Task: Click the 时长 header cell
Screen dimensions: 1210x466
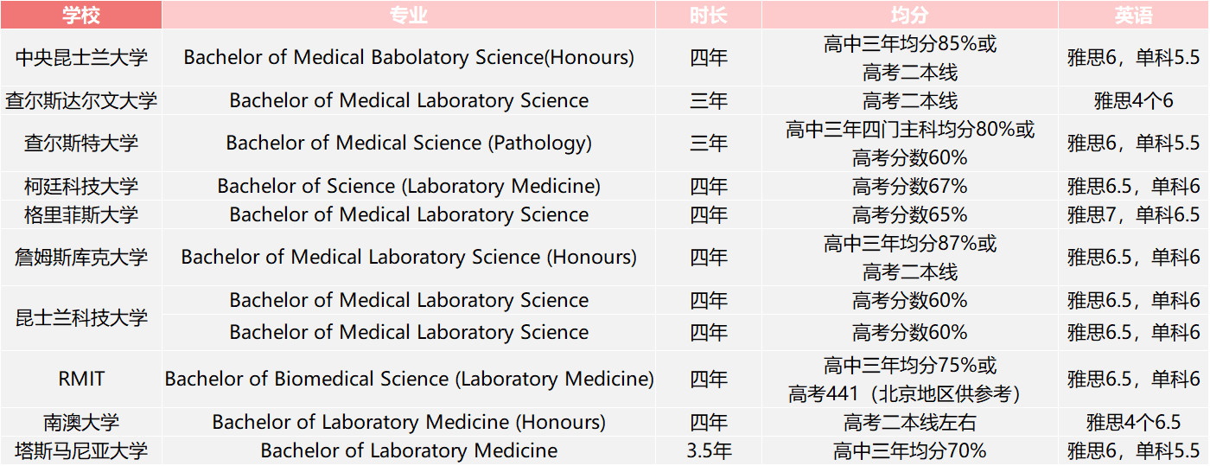Action: pos(709,15)
